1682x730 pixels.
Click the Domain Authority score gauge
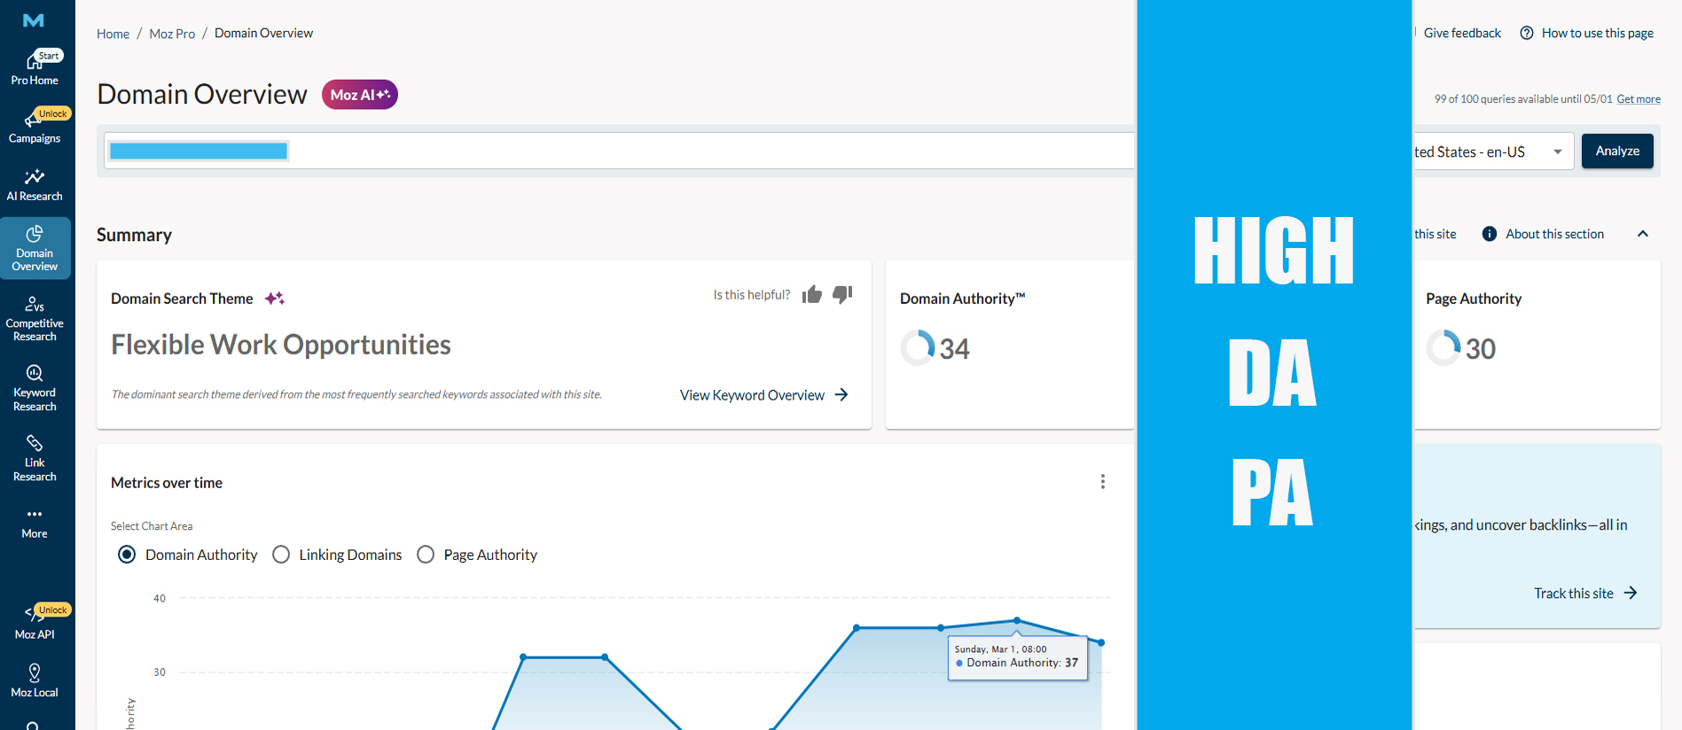(x=918, y=347)
